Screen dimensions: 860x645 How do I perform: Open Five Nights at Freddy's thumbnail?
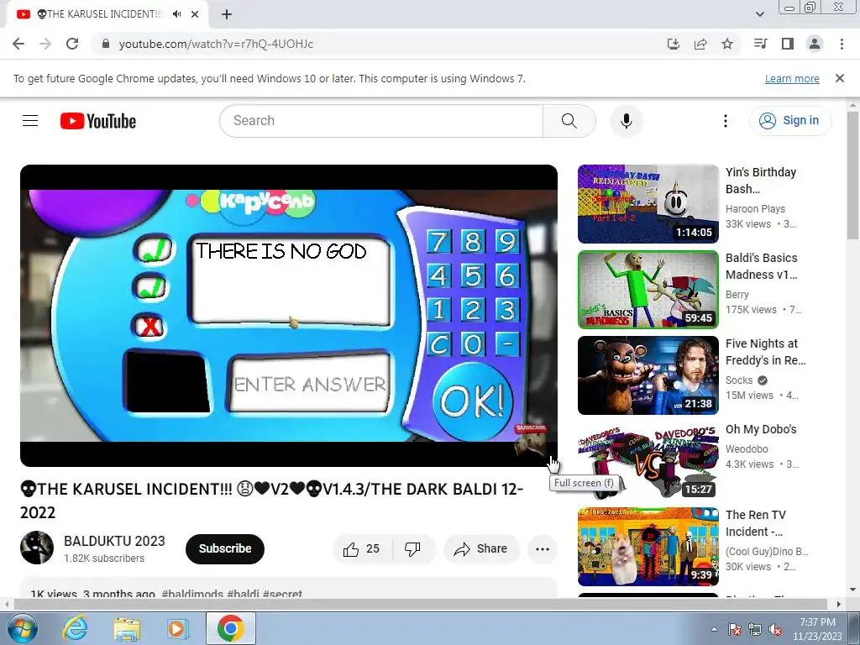(648, 375)
